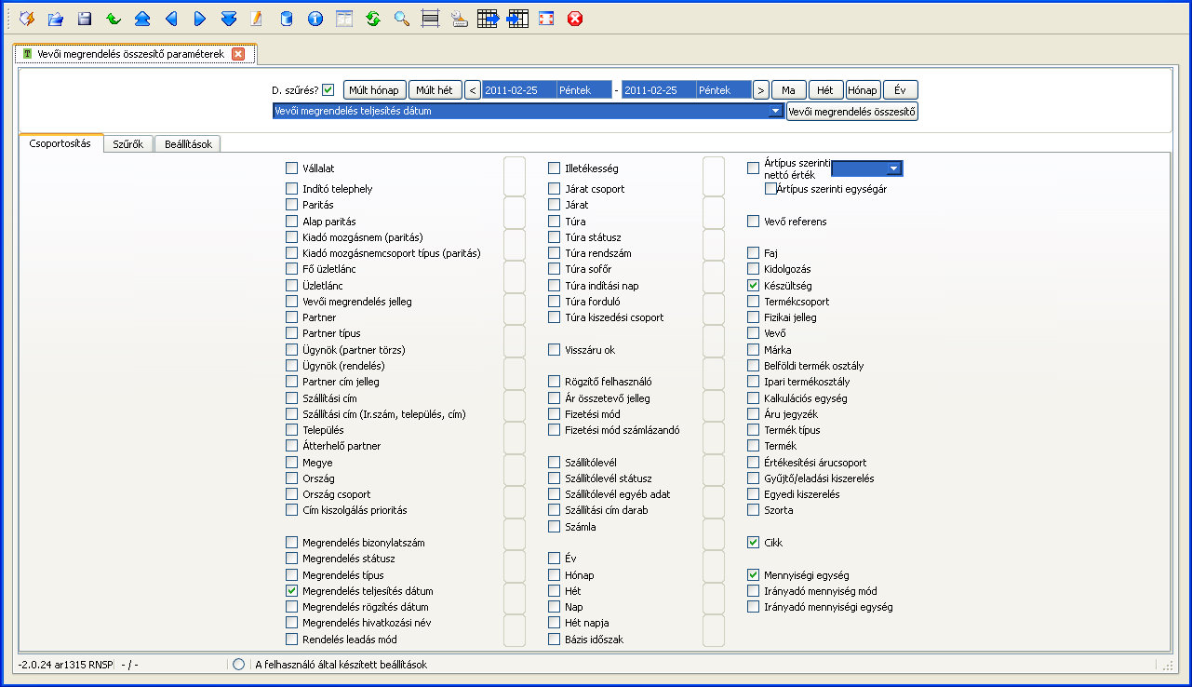
Task: Click order box next to Vállalat
Action: point(515,176)
